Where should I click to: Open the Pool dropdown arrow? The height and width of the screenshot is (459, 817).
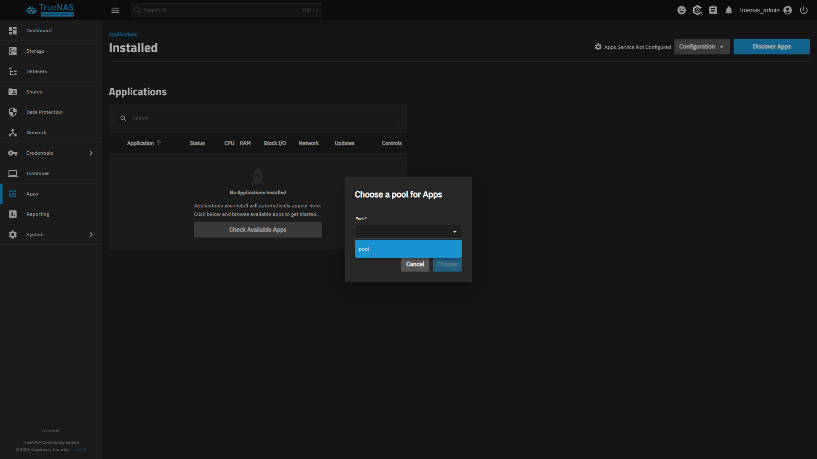tap(454, 232)
